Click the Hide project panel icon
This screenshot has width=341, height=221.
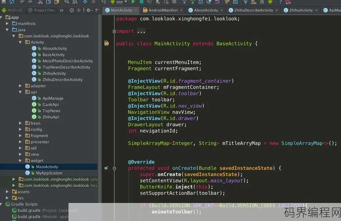click(97, 10)
